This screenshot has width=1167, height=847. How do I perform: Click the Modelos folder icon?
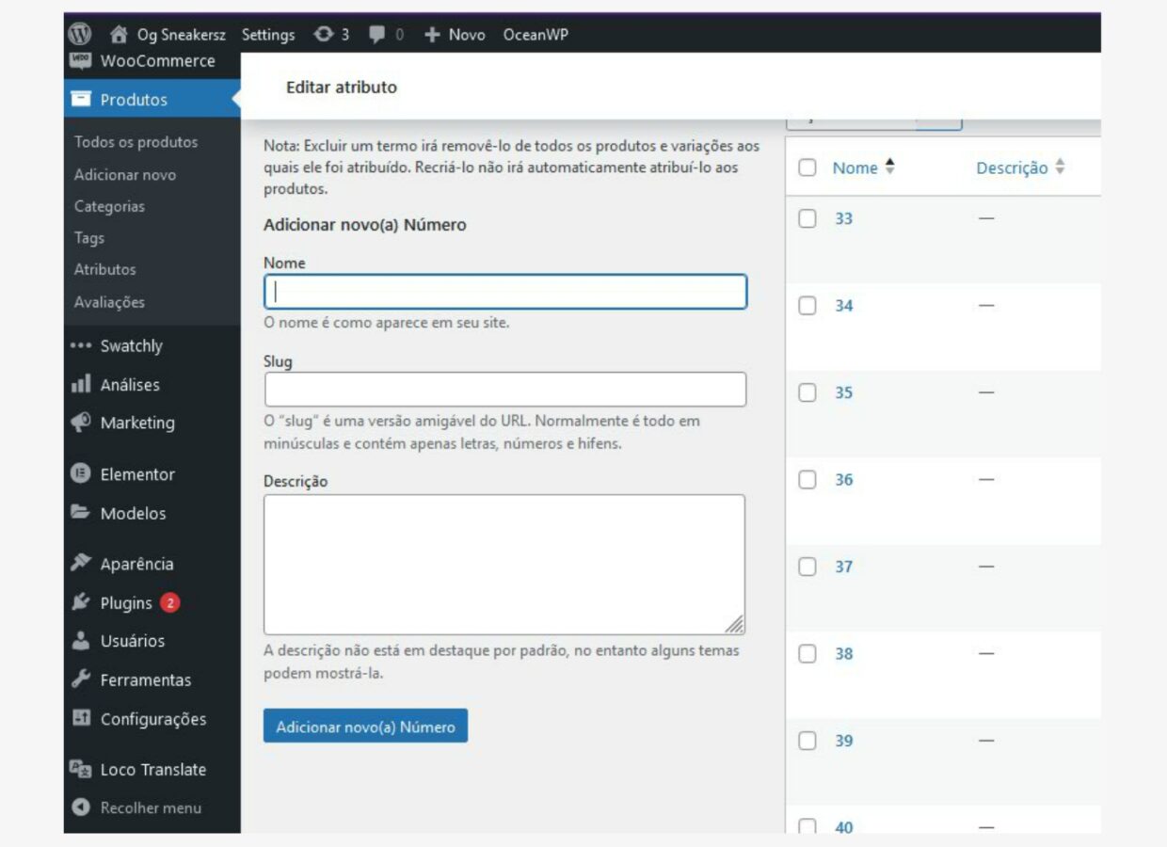coord(81,513)
